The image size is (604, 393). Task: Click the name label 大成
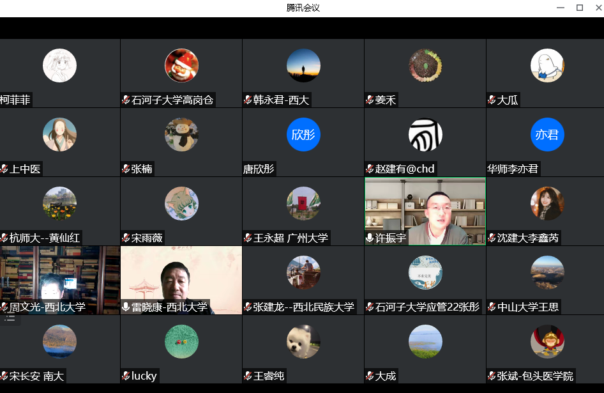(x=386, y=376)
